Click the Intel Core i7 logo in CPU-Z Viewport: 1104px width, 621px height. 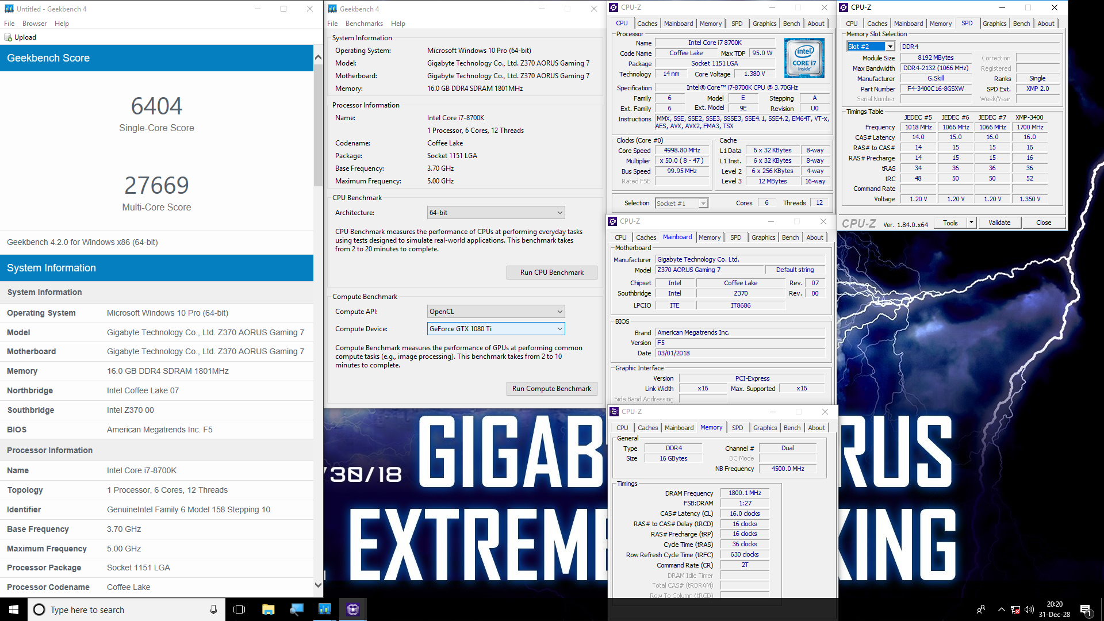pyautogui.click(x=804, y=58)
